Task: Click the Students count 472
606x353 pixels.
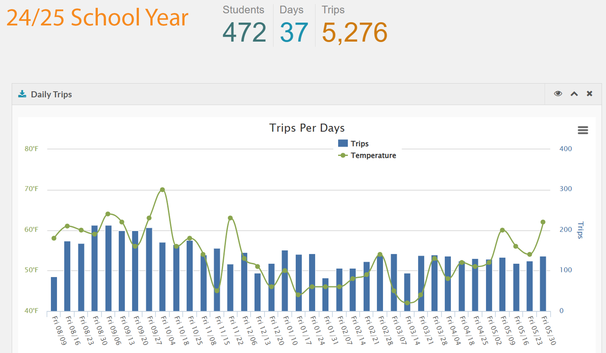Action: 244,32
